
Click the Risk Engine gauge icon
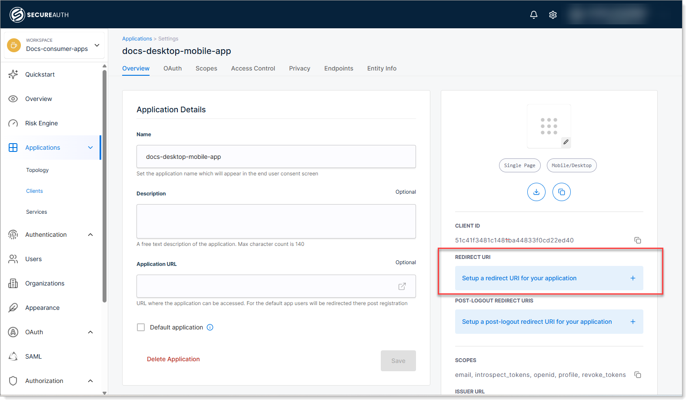13,123
